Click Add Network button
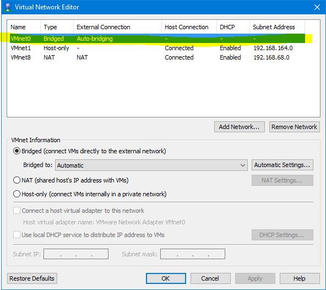The image size is (326, 290). (x=240, y=127)
